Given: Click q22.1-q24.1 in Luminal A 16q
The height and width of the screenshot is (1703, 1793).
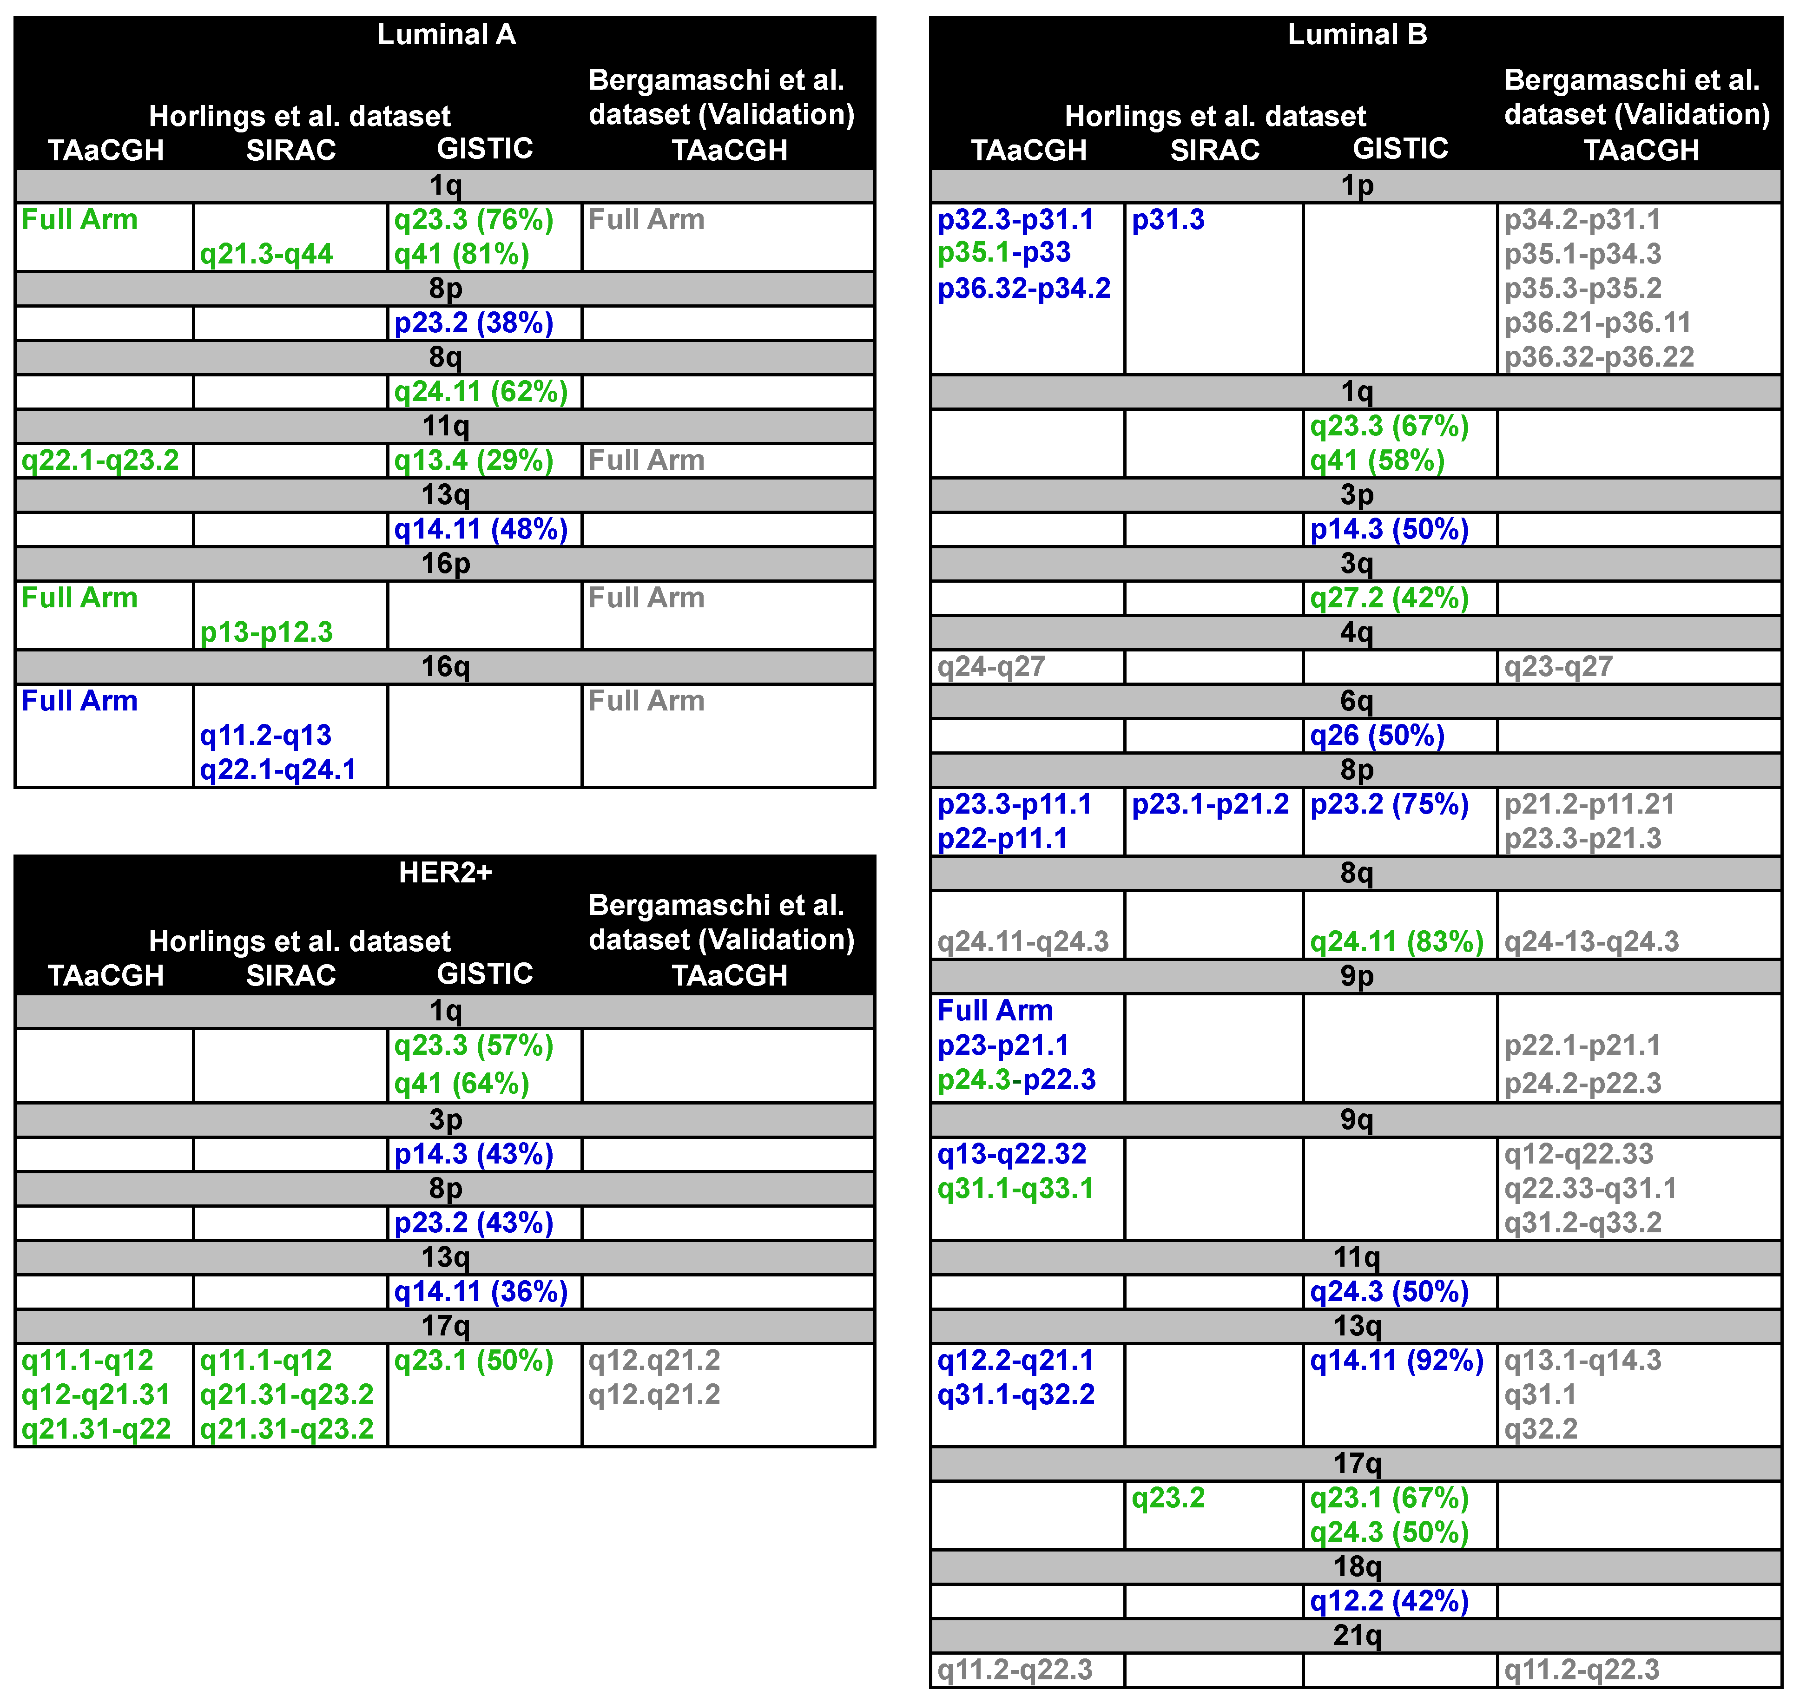Looking at the screenshot, I should 278,770.
